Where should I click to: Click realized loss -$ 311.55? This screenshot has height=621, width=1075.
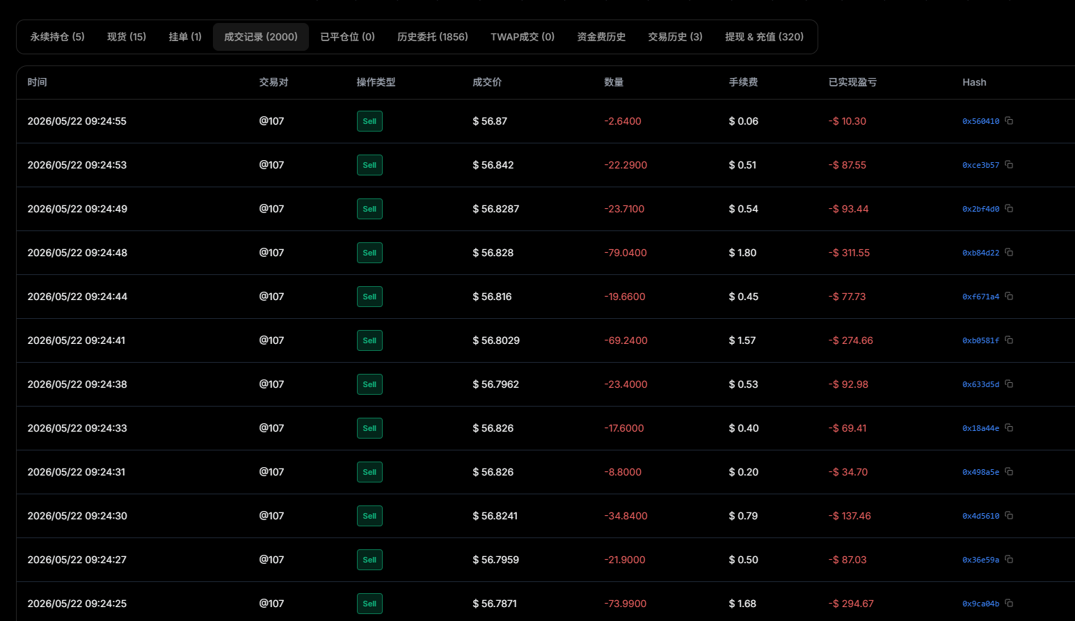849,253
